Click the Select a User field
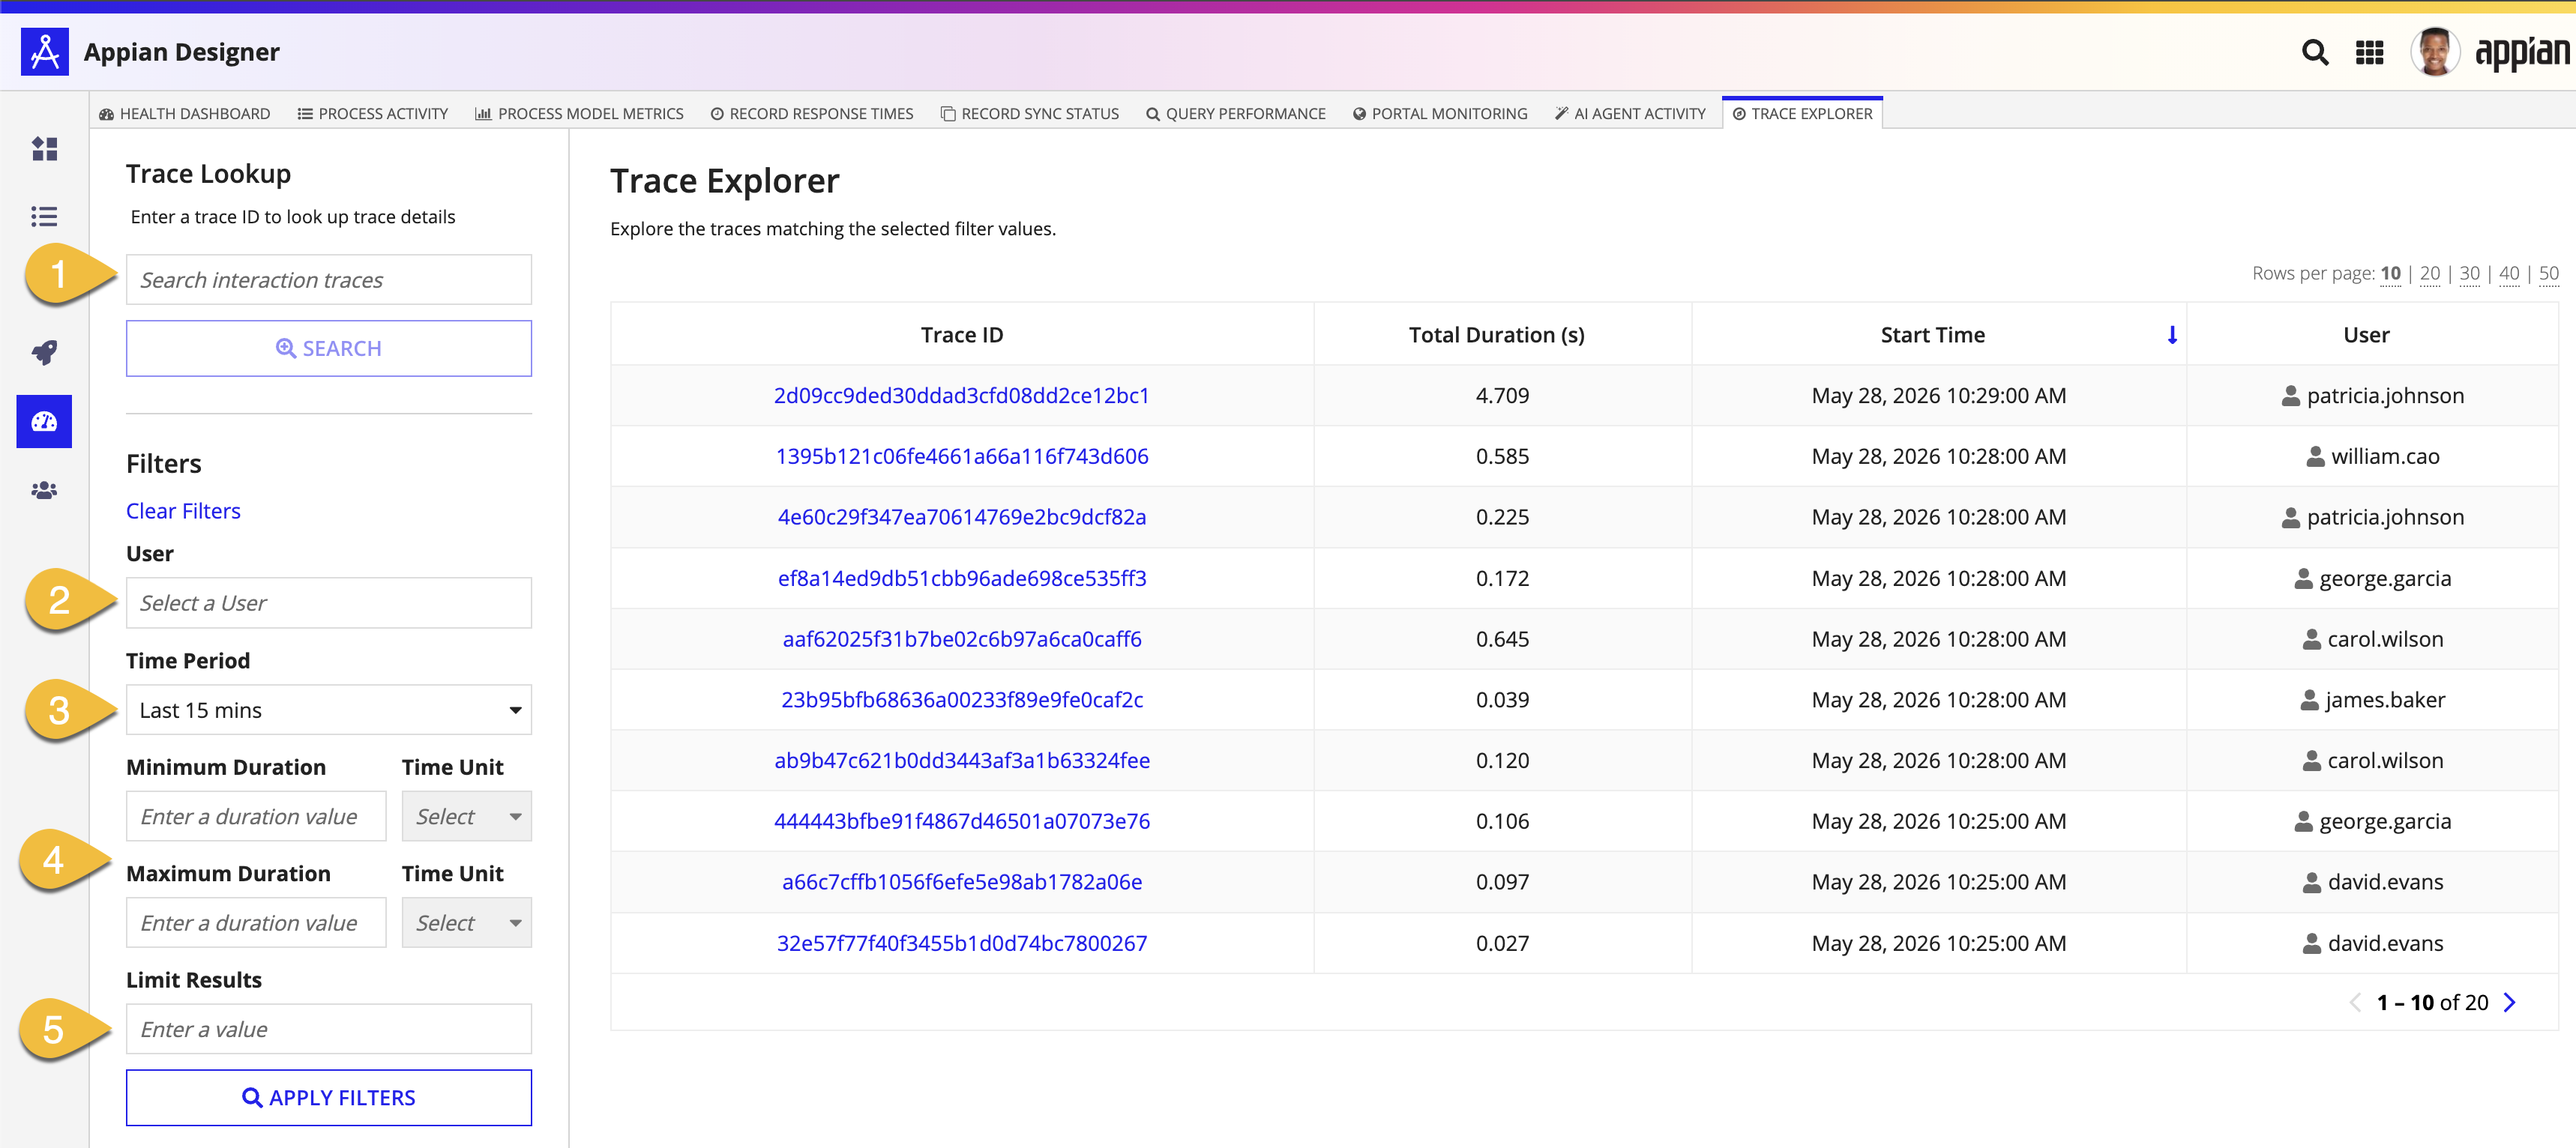Viewport: 2576px width, 1148px height. coord(329,603)
